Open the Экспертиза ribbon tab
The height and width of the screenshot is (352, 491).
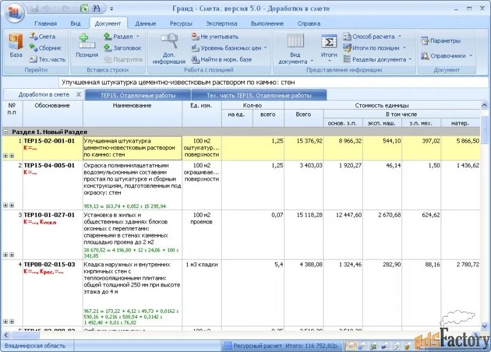point(222,24)
